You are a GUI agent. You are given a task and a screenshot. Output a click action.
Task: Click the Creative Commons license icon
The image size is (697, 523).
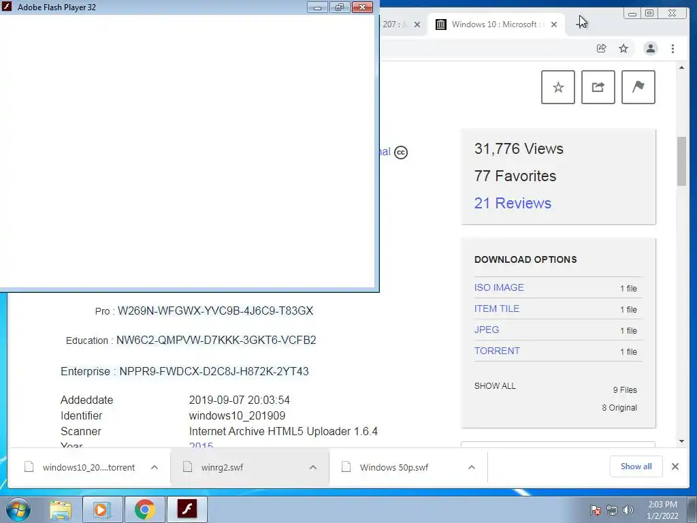point(400,152)
